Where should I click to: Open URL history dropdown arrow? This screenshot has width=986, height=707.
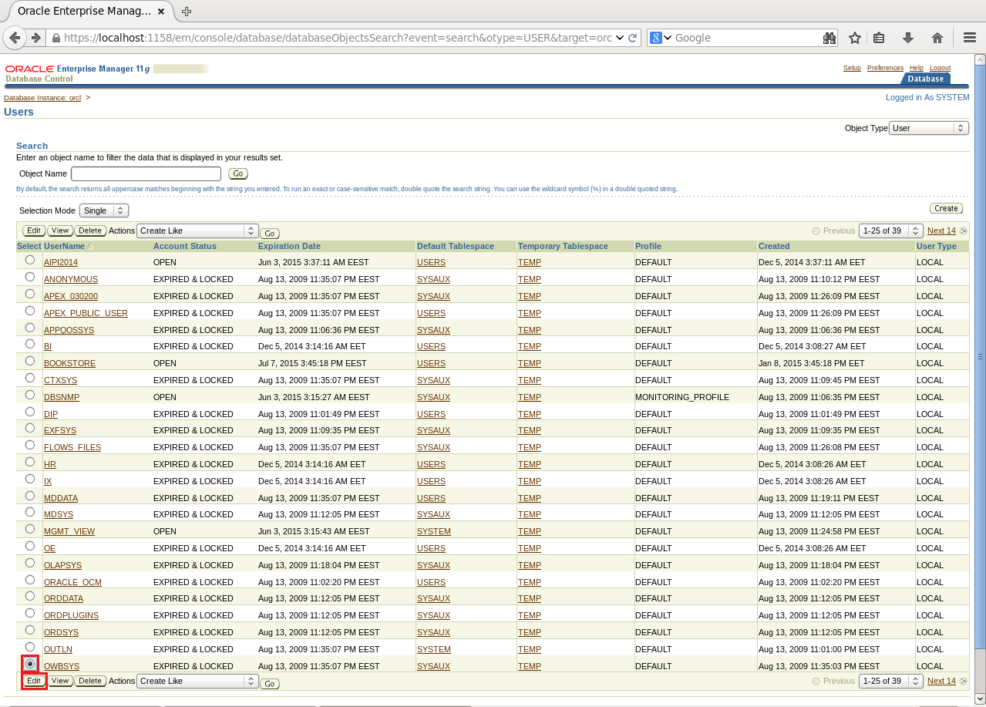click(x=620, y=38)
